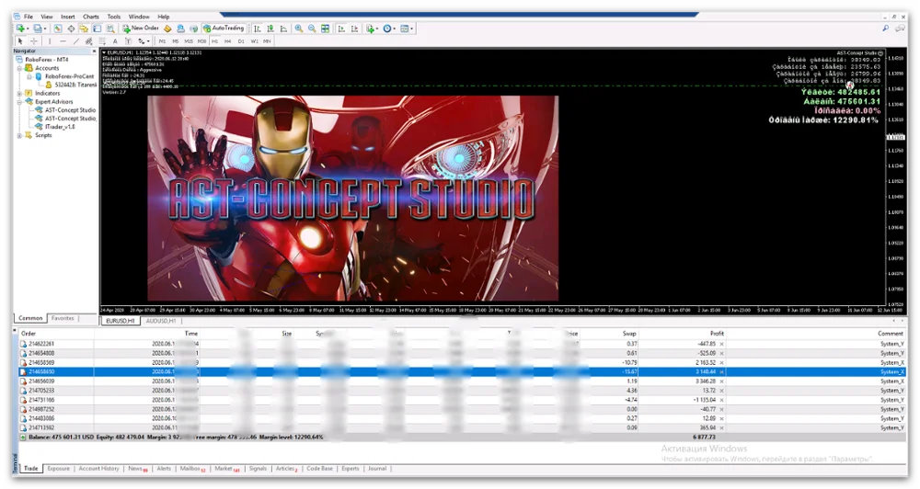Close the Navigator panel
920x489 pixels.
pyautogui.click(x=95, y=51)
